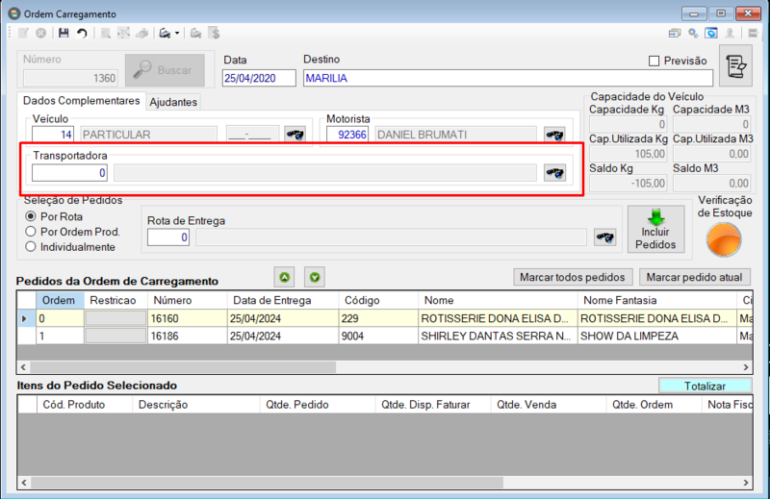Click the greyed dollar sign toolbar icon
Image resolution: width=770 pixels, height=499 pixels.
point(215,34)
